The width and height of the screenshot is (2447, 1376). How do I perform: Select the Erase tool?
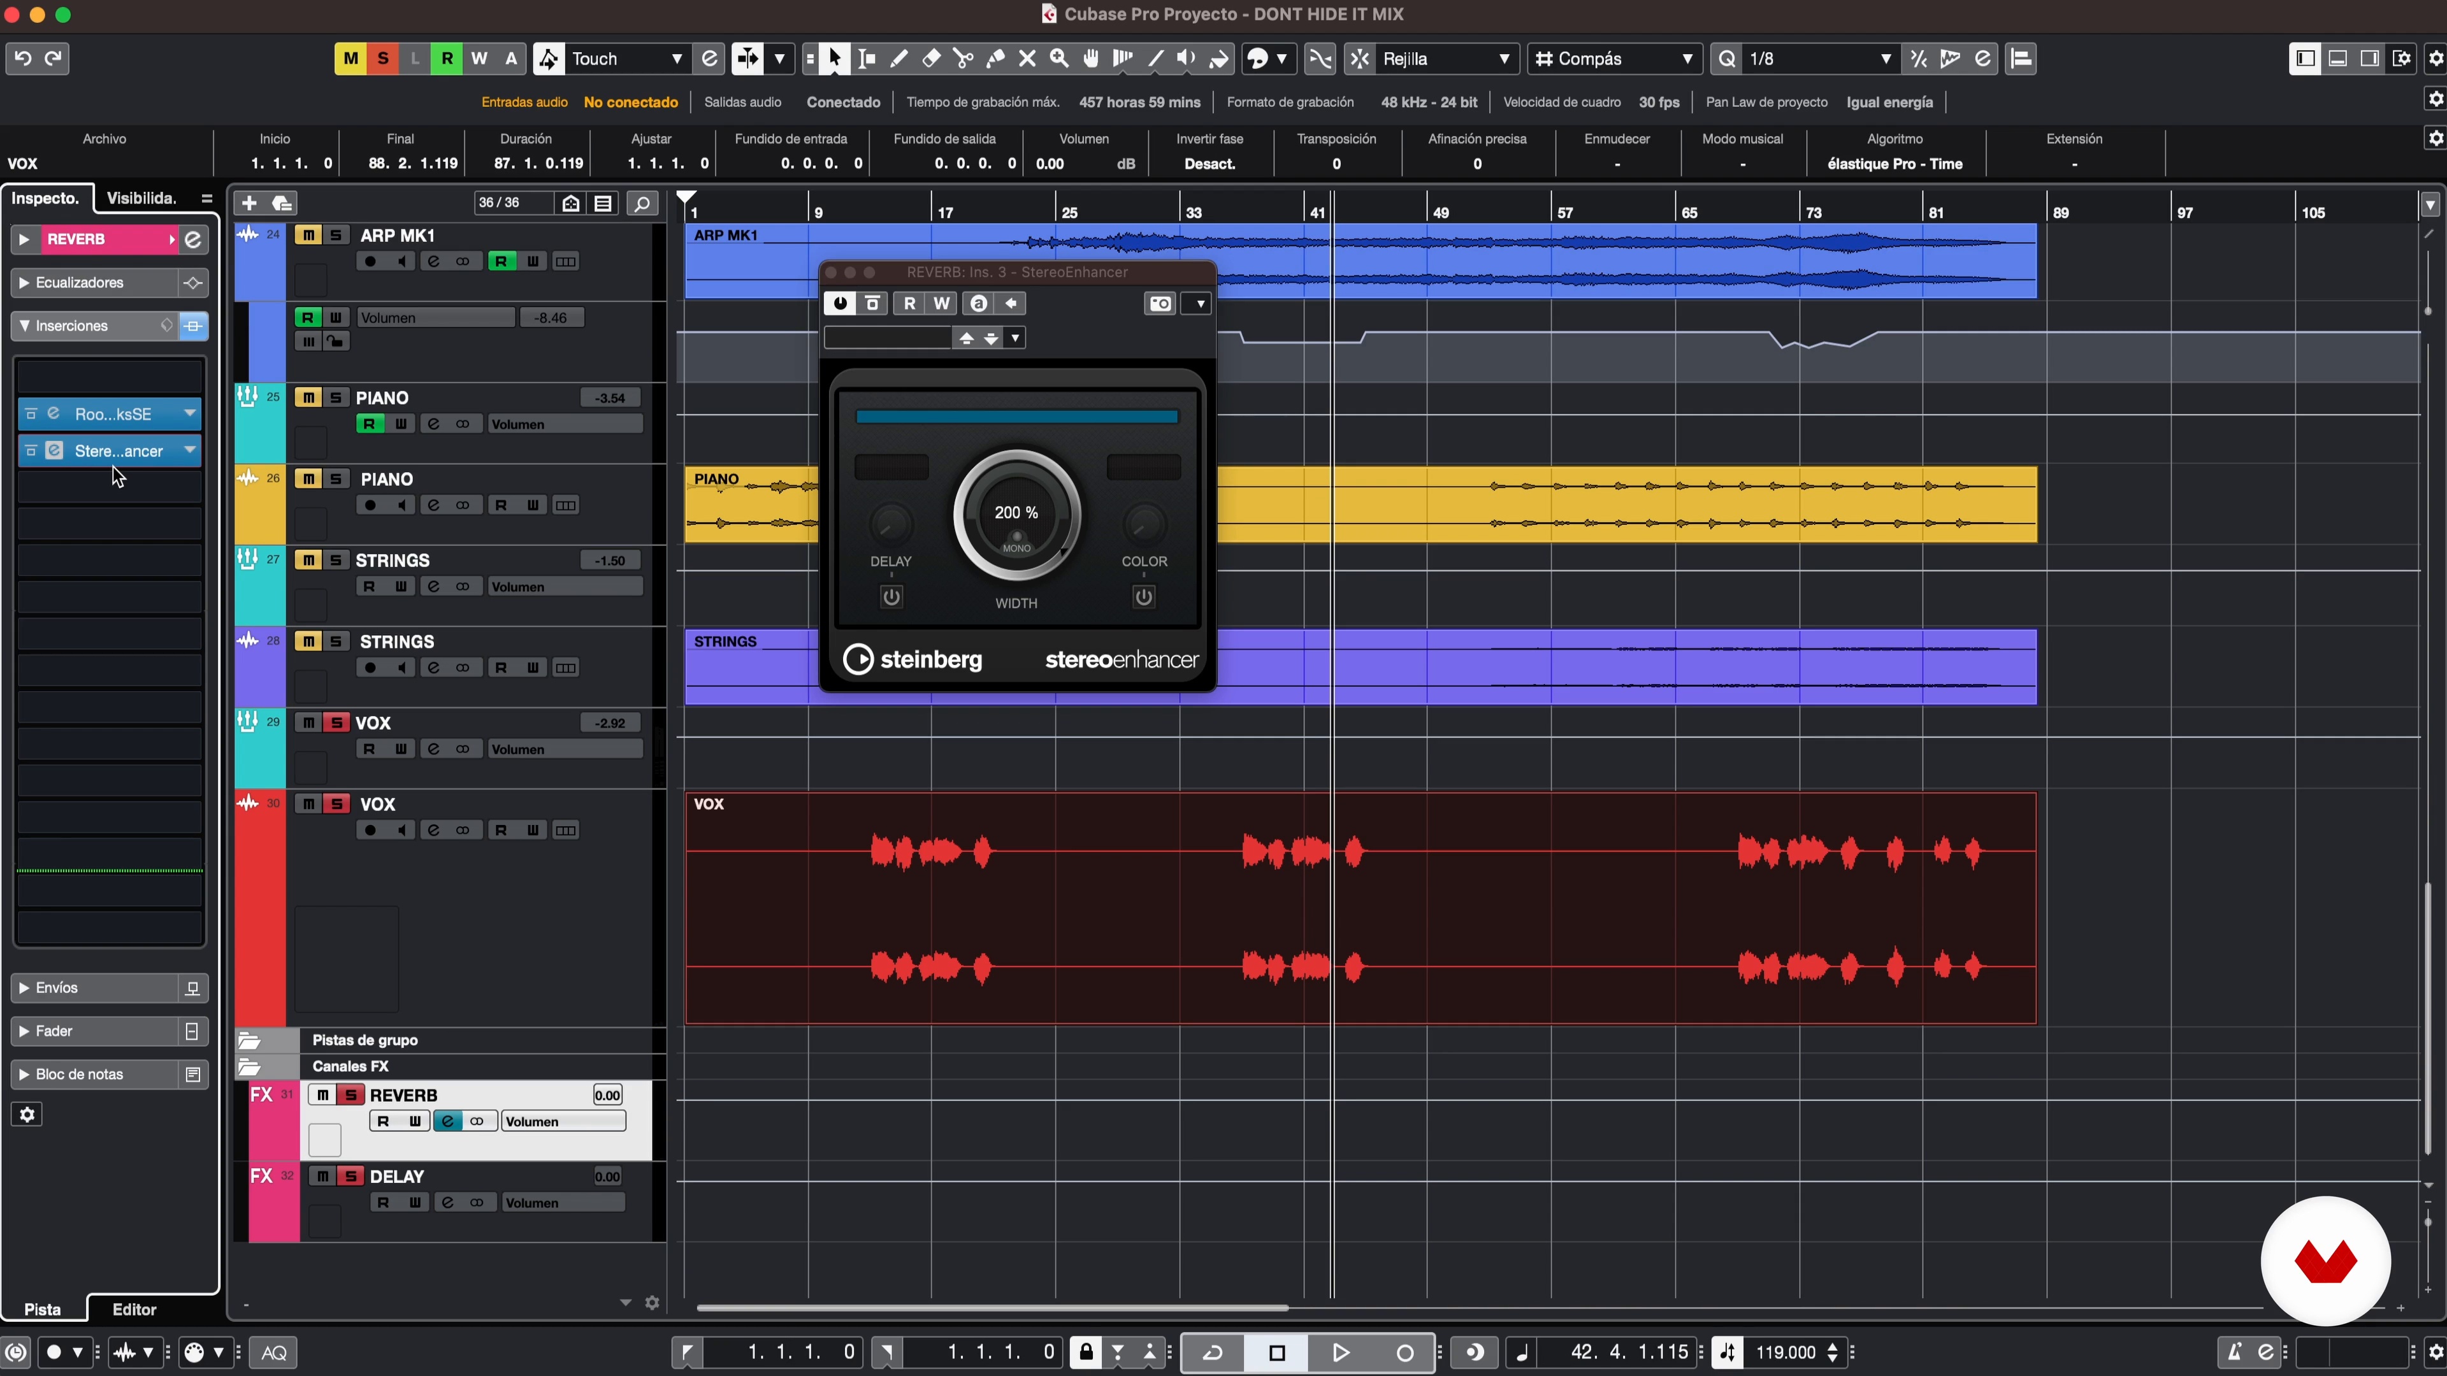click(931, 59)
